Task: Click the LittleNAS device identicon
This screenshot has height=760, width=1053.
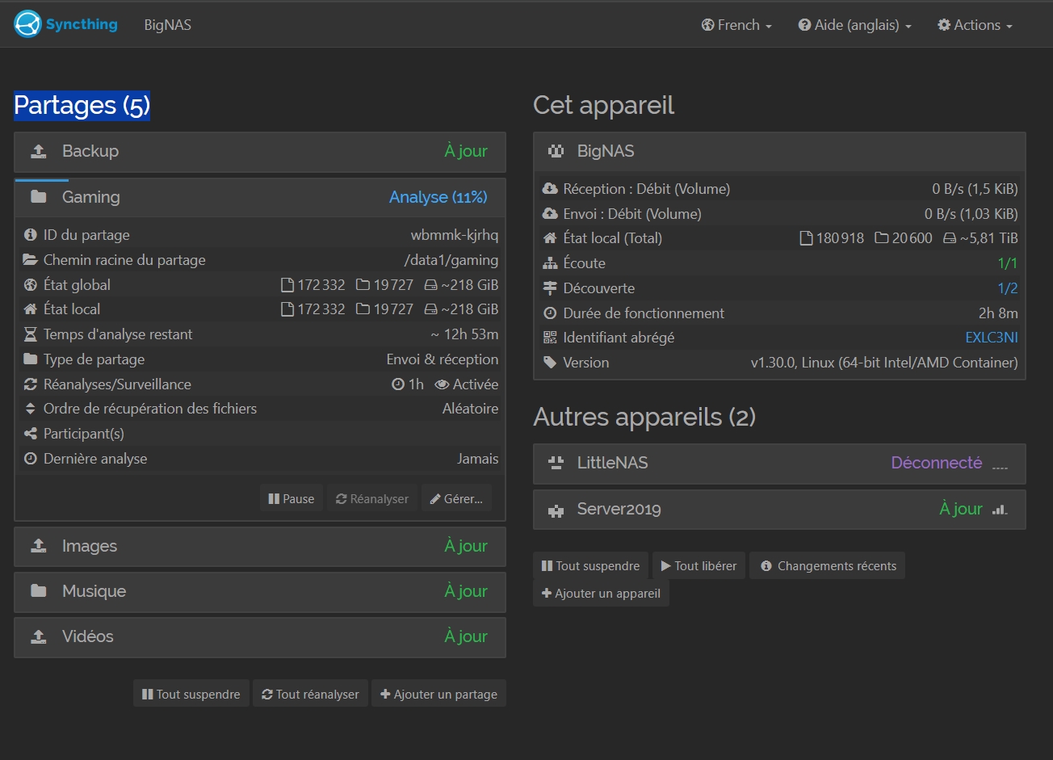Action: [x=556, y=464]
